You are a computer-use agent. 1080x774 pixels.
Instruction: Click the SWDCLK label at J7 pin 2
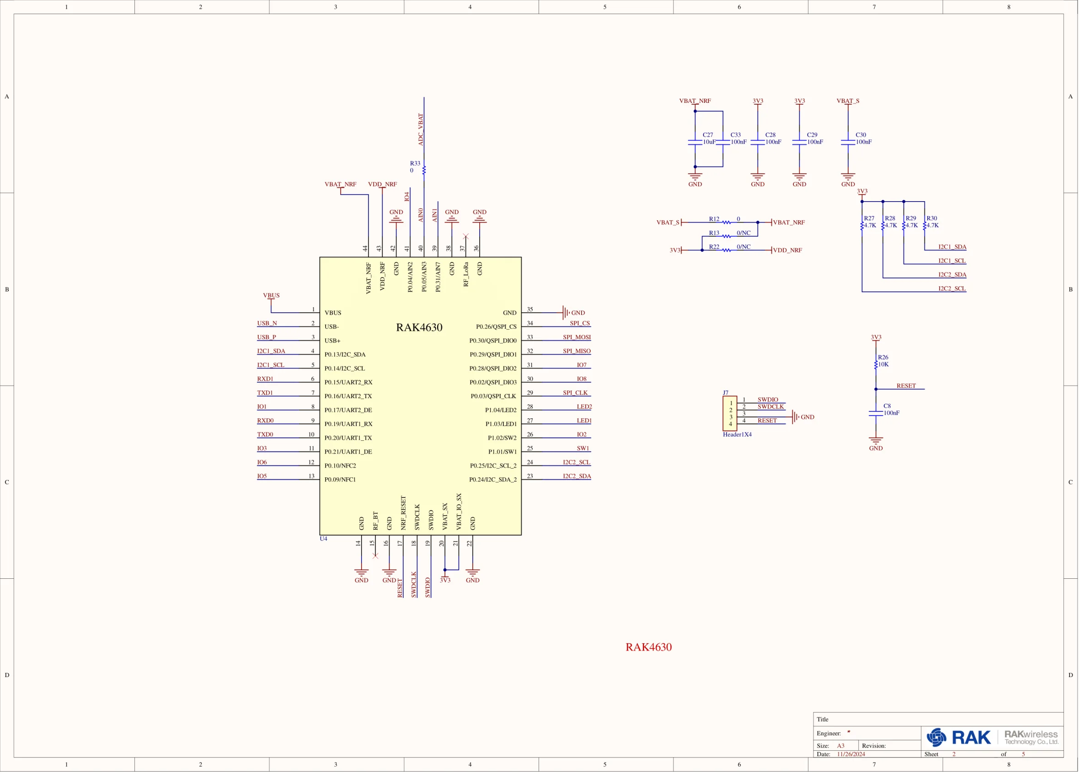click(x=770, y=406)
